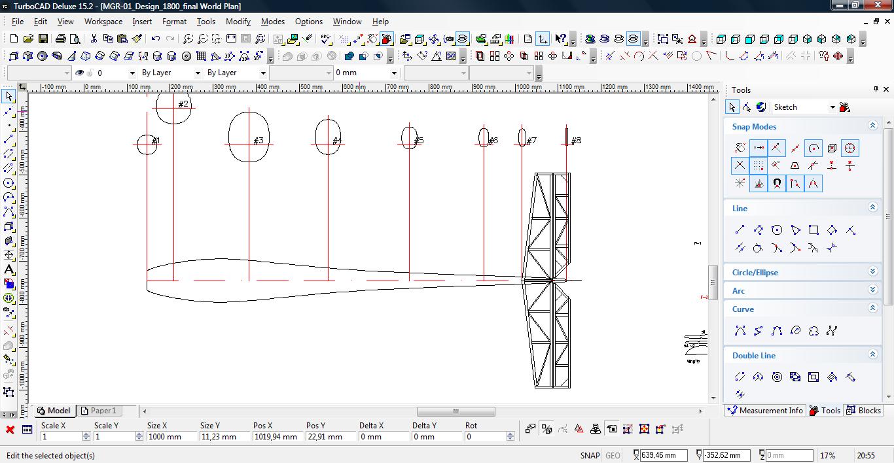Image resolution: width=894 pixels, height=463 pixels.
Task: Switch to the Paper 1 tab
Action: pos(99,411)
